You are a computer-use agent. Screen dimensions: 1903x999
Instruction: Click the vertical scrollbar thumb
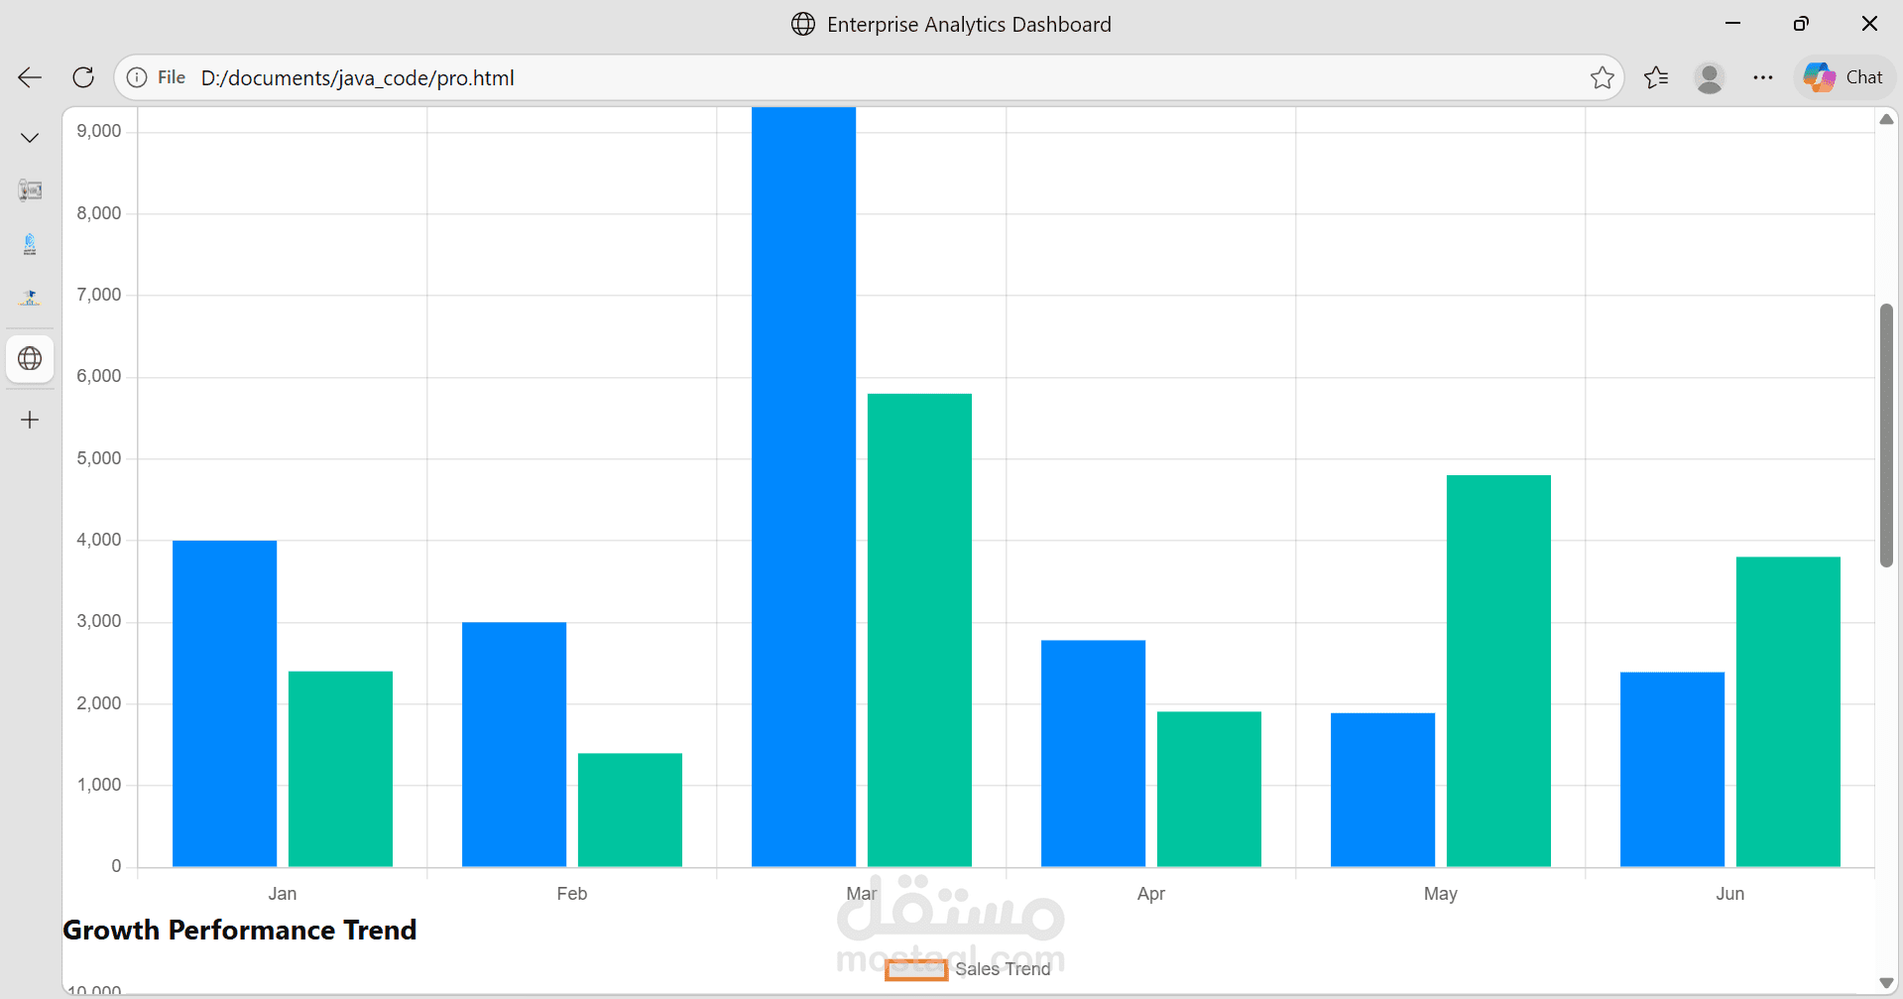(1886, 436)
